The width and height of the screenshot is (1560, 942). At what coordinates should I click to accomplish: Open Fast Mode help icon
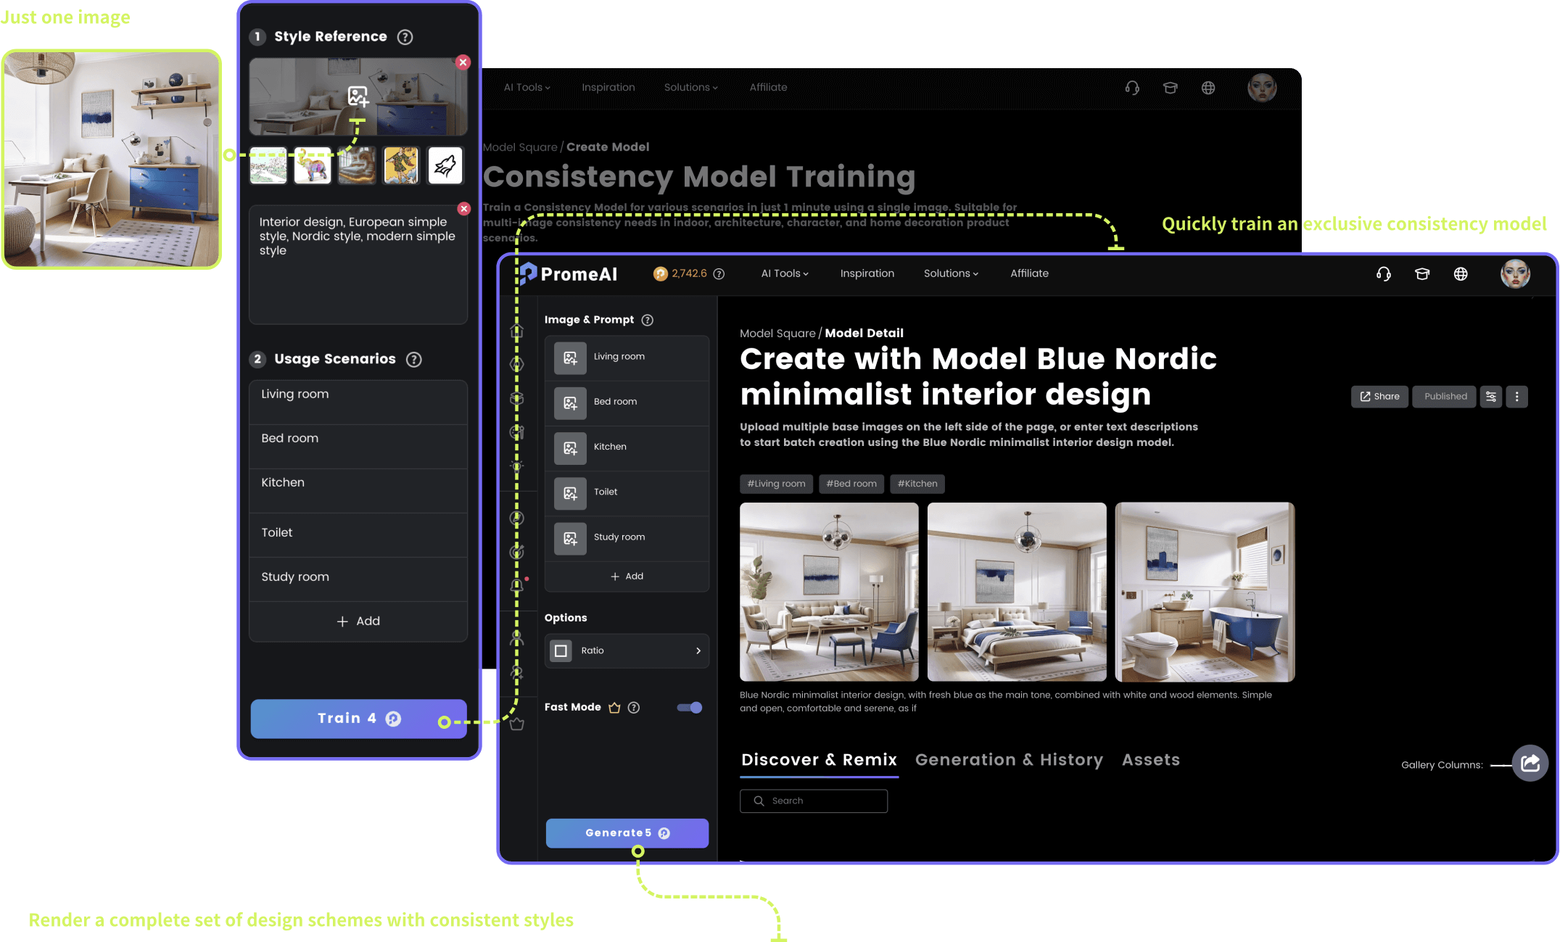(x=634, y=708)
